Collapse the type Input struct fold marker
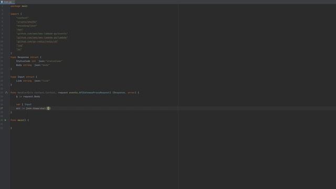The width and height of the screenshot is (336, 189). coord(9,77)
